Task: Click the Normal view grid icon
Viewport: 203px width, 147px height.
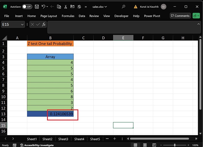Action: [136, 145]
